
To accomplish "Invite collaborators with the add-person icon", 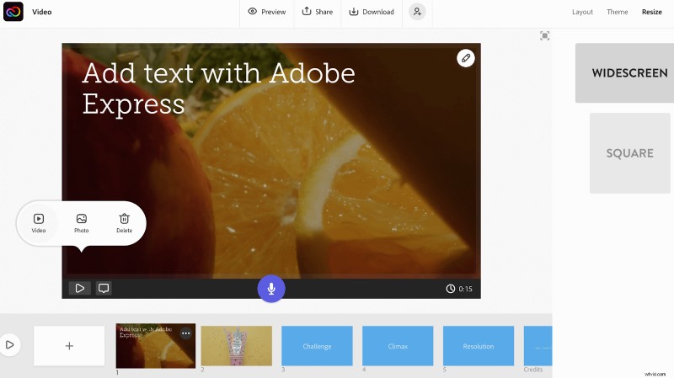I will (x=417, y=12).
